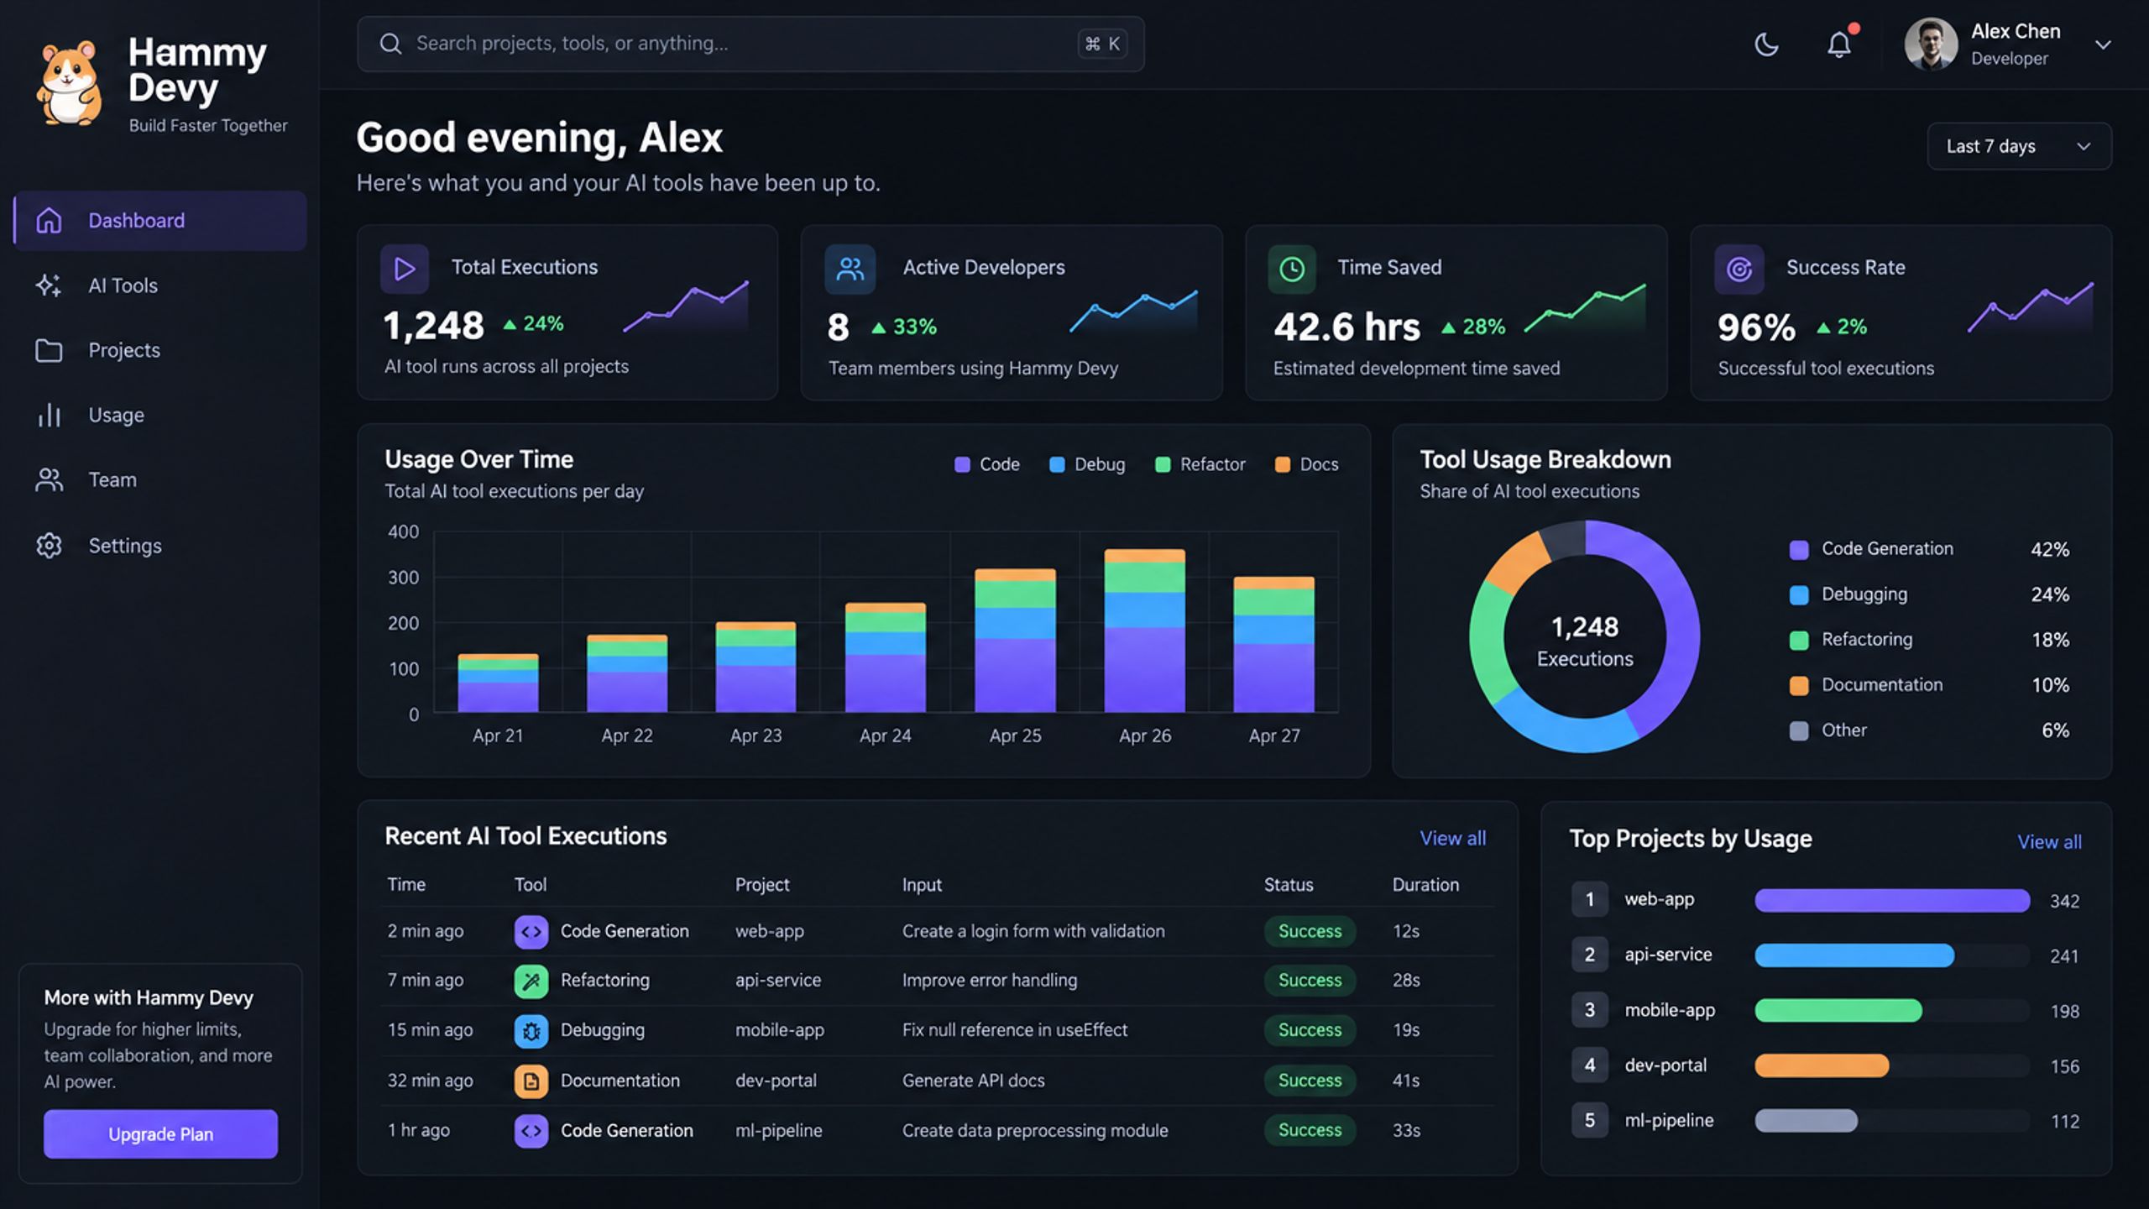Toggle Code series in chart legend
The width and height of the screenshot is (2149, 1209).
point(987,464)
